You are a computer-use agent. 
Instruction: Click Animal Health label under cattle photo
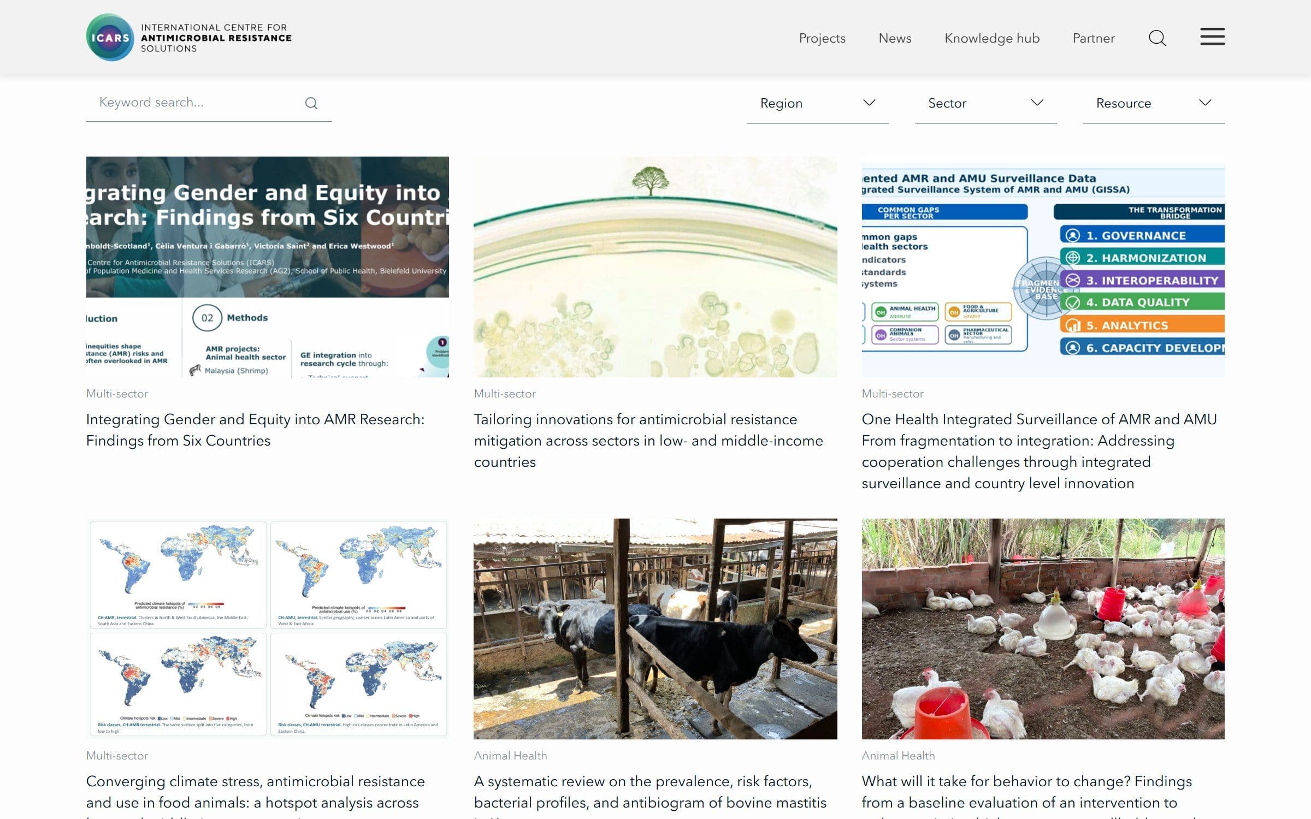[510, 756]
